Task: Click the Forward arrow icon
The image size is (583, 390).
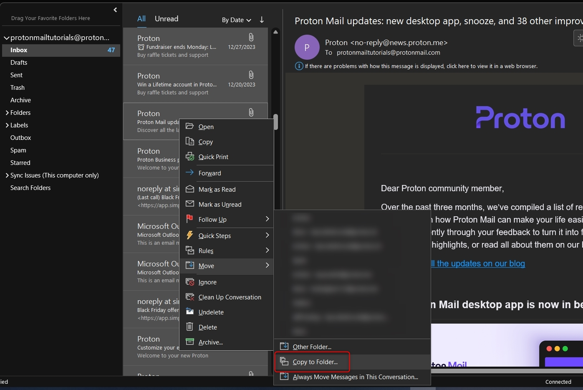Action: [x=189, y=172]
